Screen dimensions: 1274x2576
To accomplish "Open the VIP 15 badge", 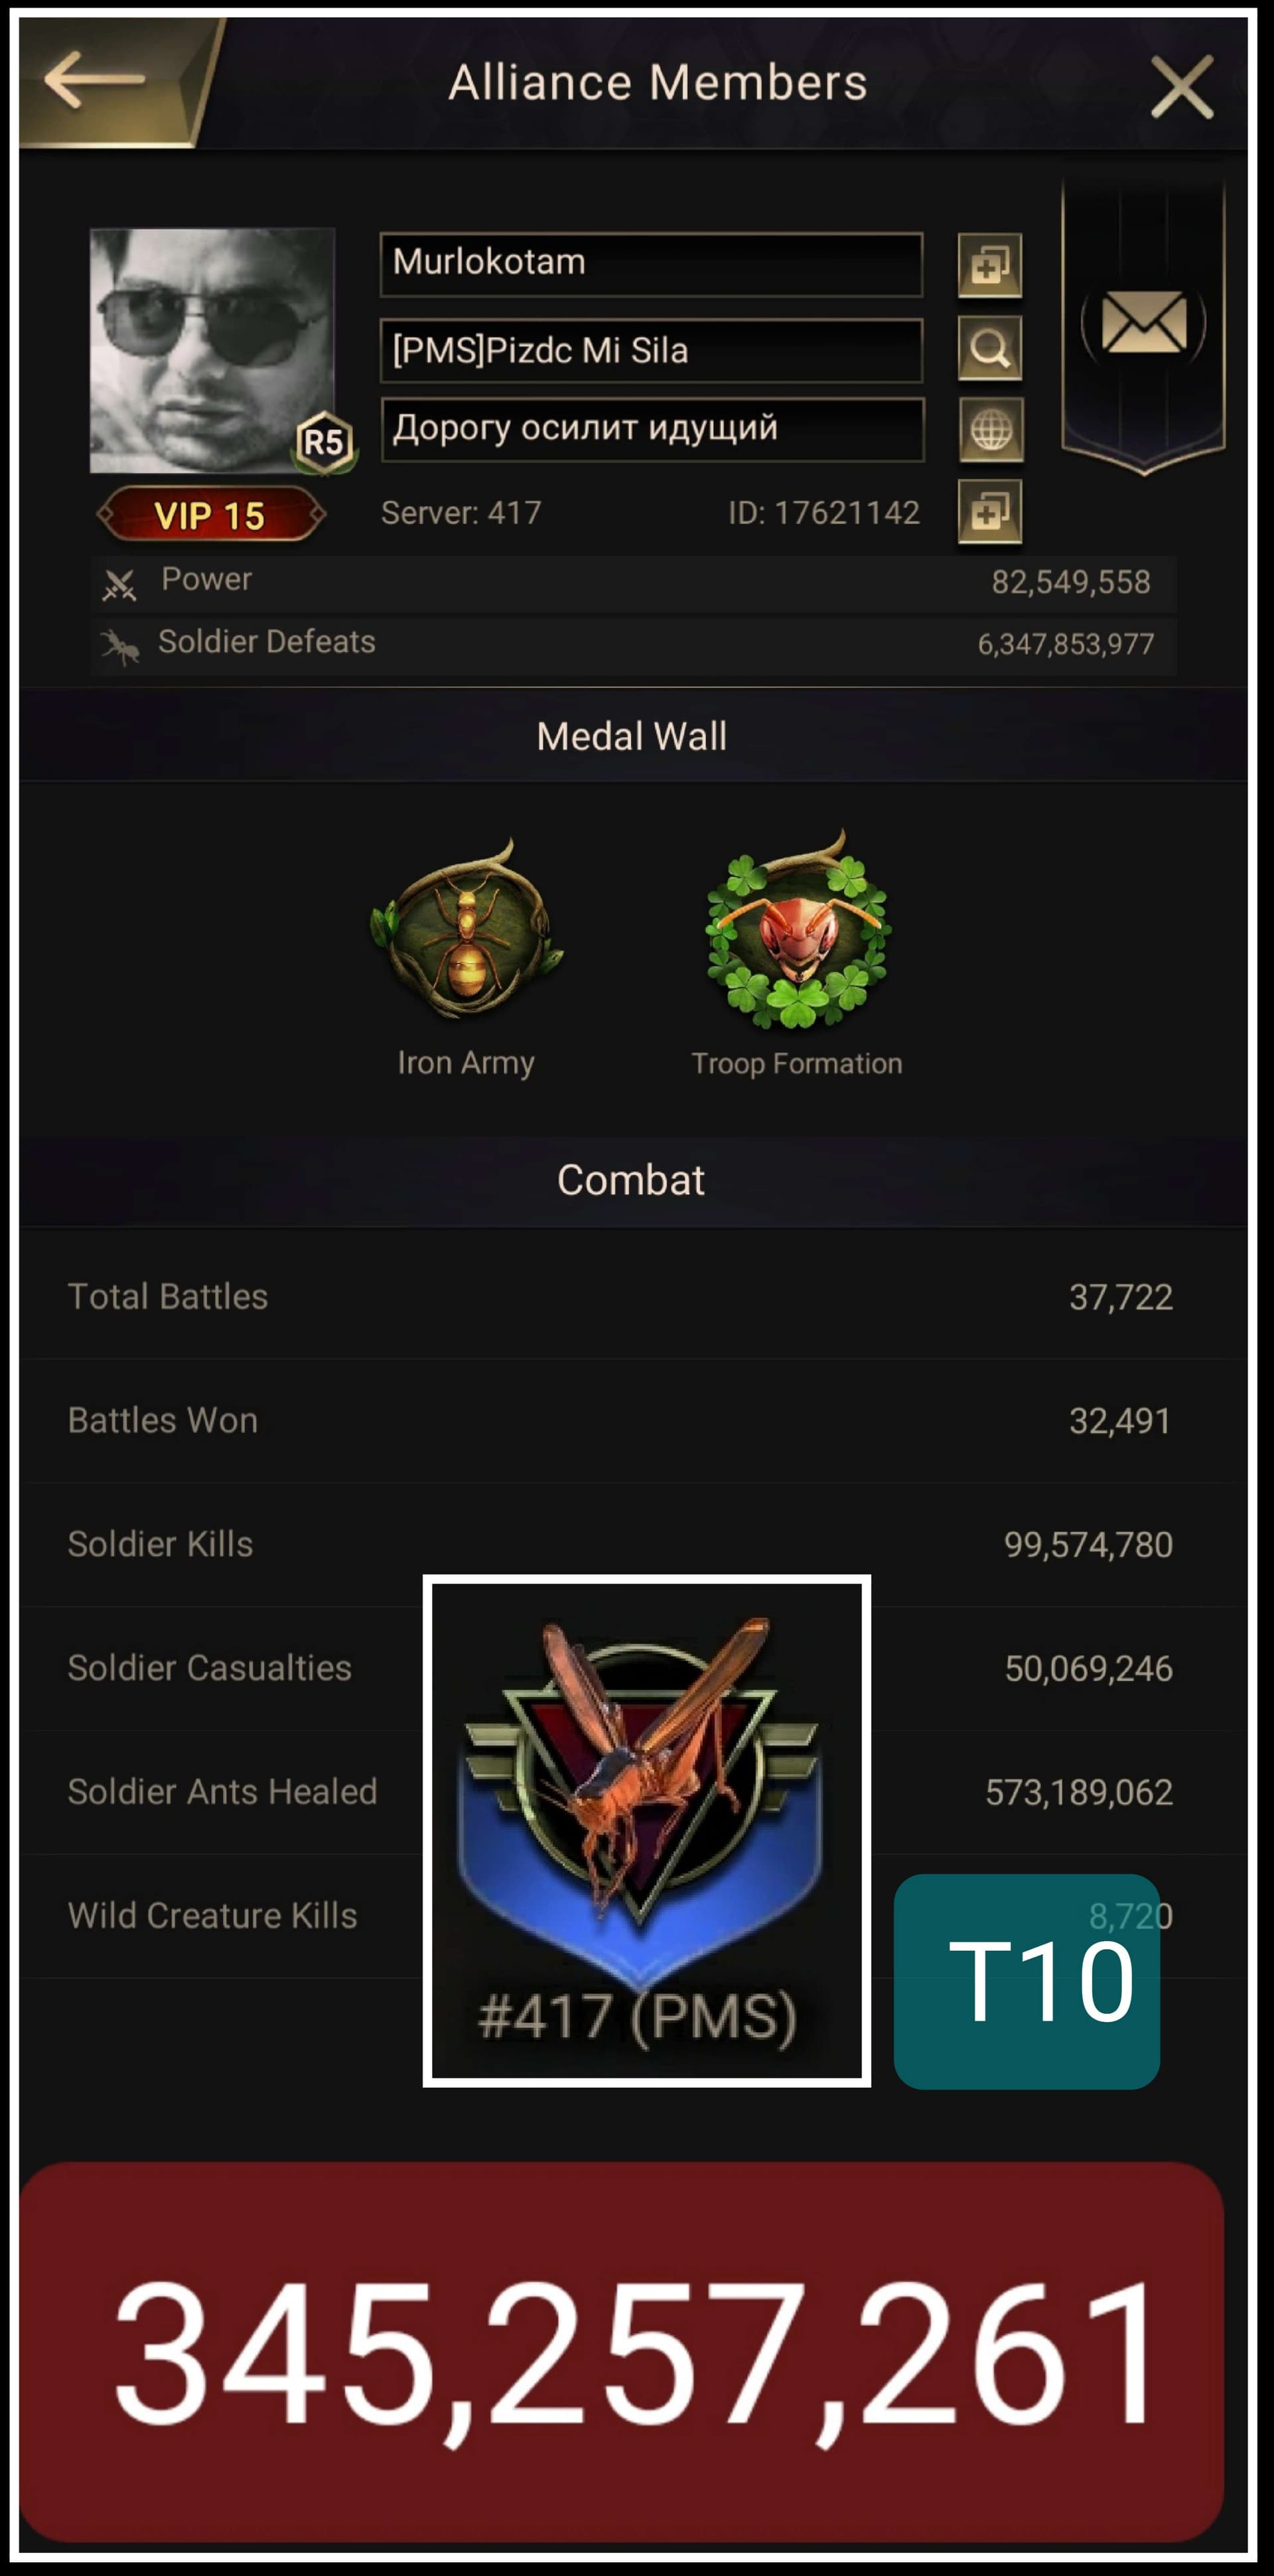I will pyautogui.click(x=211, y=515).
